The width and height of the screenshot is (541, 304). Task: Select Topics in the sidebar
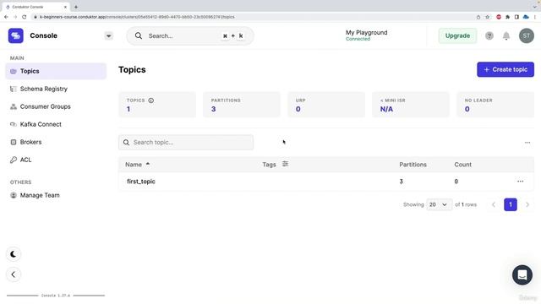coord(56,71)
